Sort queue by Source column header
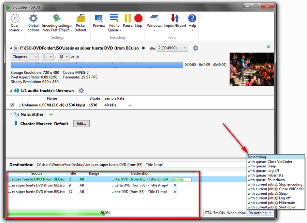Image resolution: width=307 pixels, height=223 pixels. [37, 173]
